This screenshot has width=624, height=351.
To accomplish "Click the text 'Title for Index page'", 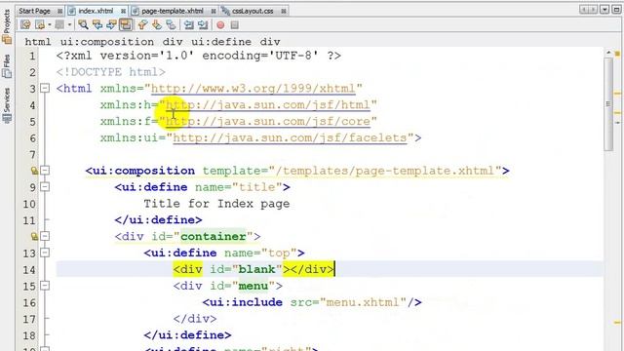I will (x=216, y=204).
